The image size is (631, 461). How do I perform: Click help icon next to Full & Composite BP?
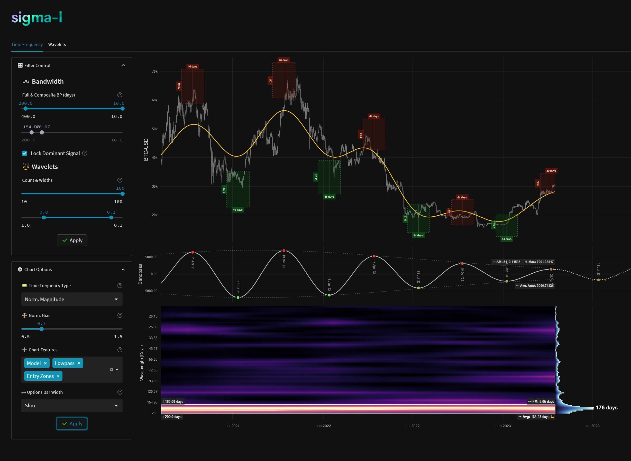click(120, 95)
